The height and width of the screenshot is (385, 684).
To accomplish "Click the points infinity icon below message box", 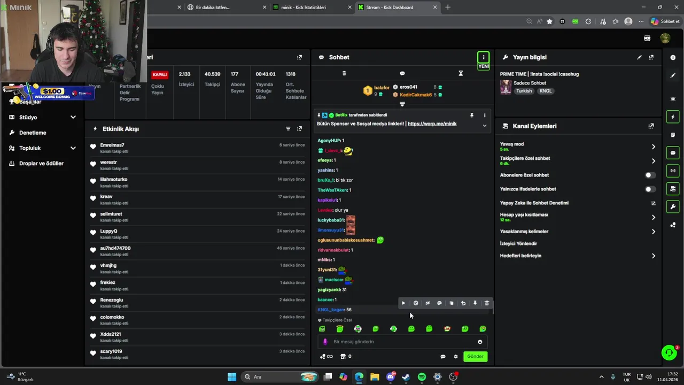I will tap(326, 357).
